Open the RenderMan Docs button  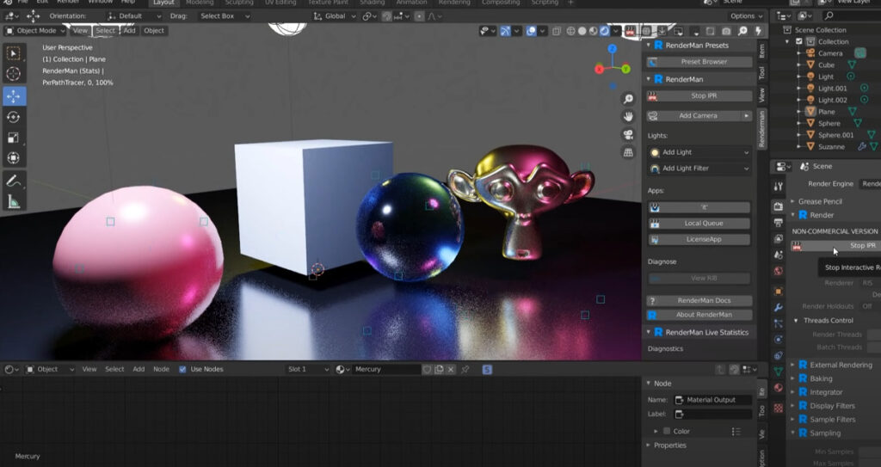point(699,301)
